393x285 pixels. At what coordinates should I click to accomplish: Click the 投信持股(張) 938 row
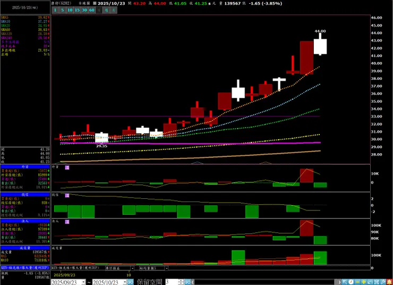tap(25, 203)
